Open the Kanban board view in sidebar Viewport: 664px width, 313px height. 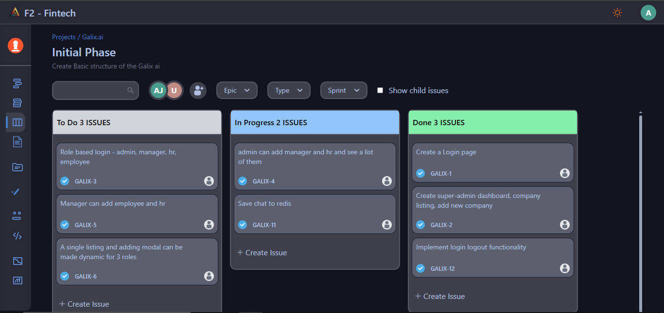click(17, 122)
